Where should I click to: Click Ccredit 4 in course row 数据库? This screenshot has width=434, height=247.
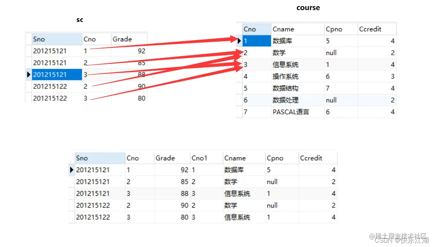pyautogui.click(x=392, y=41)
